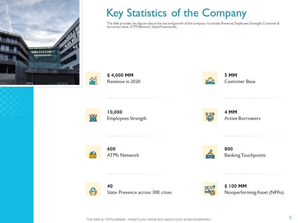Select the Active Borrowers label

click(242, 118)
